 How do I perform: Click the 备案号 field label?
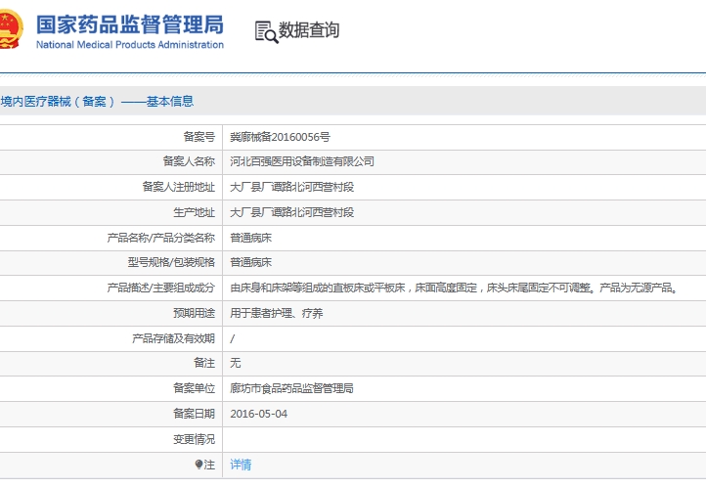click(x=199, y=137)
